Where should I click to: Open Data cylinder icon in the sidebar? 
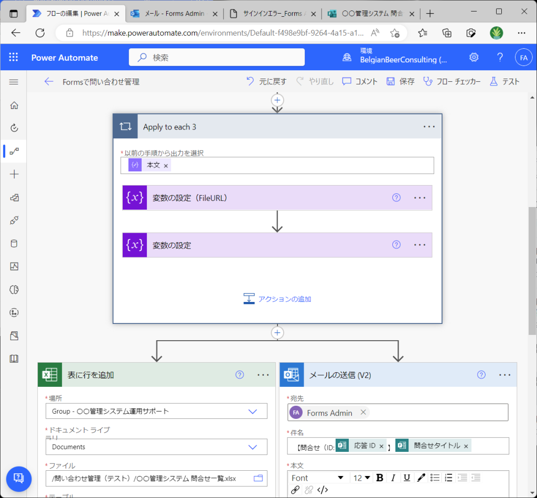pyautogui.click(x=14, y=244)
